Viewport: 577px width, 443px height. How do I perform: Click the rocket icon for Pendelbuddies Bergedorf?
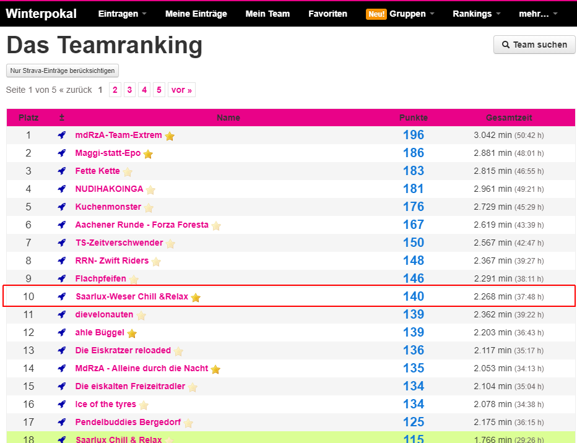click(x=62, y=423)
